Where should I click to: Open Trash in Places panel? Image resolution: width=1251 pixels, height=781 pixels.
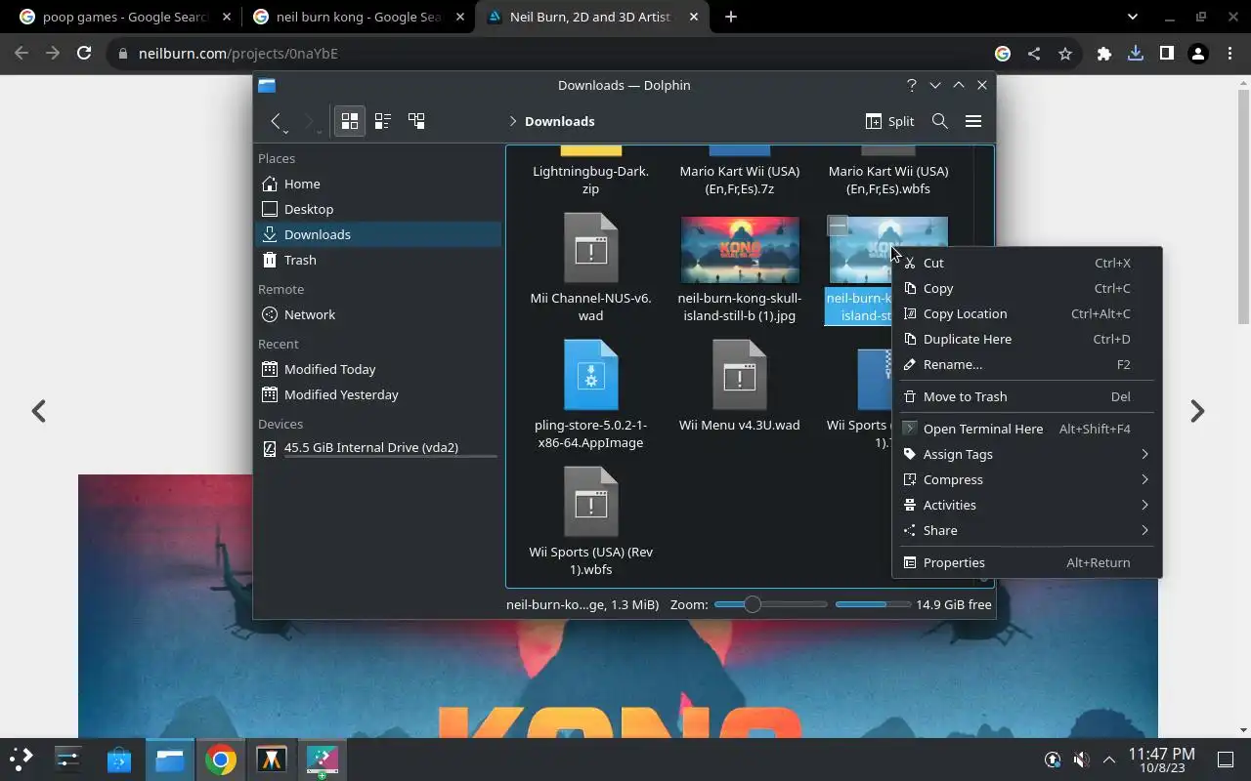378,260
